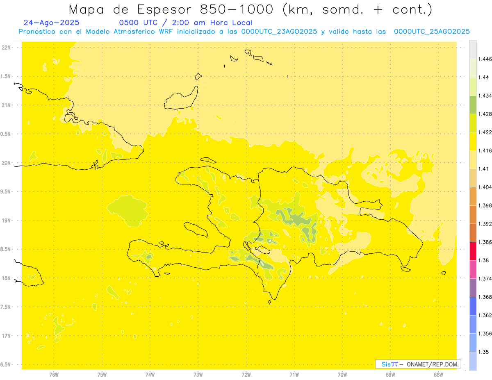Image resolution: width=492 pixels, height=380 pixels.
Task: Click the 70W longitude axis label
Action: click(342, 375)
